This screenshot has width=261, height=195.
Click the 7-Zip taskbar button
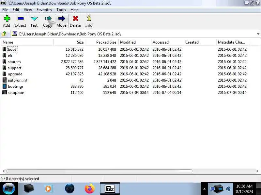pos(110,189)
